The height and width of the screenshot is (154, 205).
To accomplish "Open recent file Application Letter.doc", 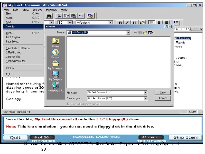I will pos(23,48).
